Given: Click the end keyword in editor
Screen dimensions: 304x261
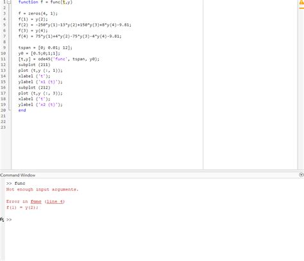Looking at the screenshot, I should 22,110.
